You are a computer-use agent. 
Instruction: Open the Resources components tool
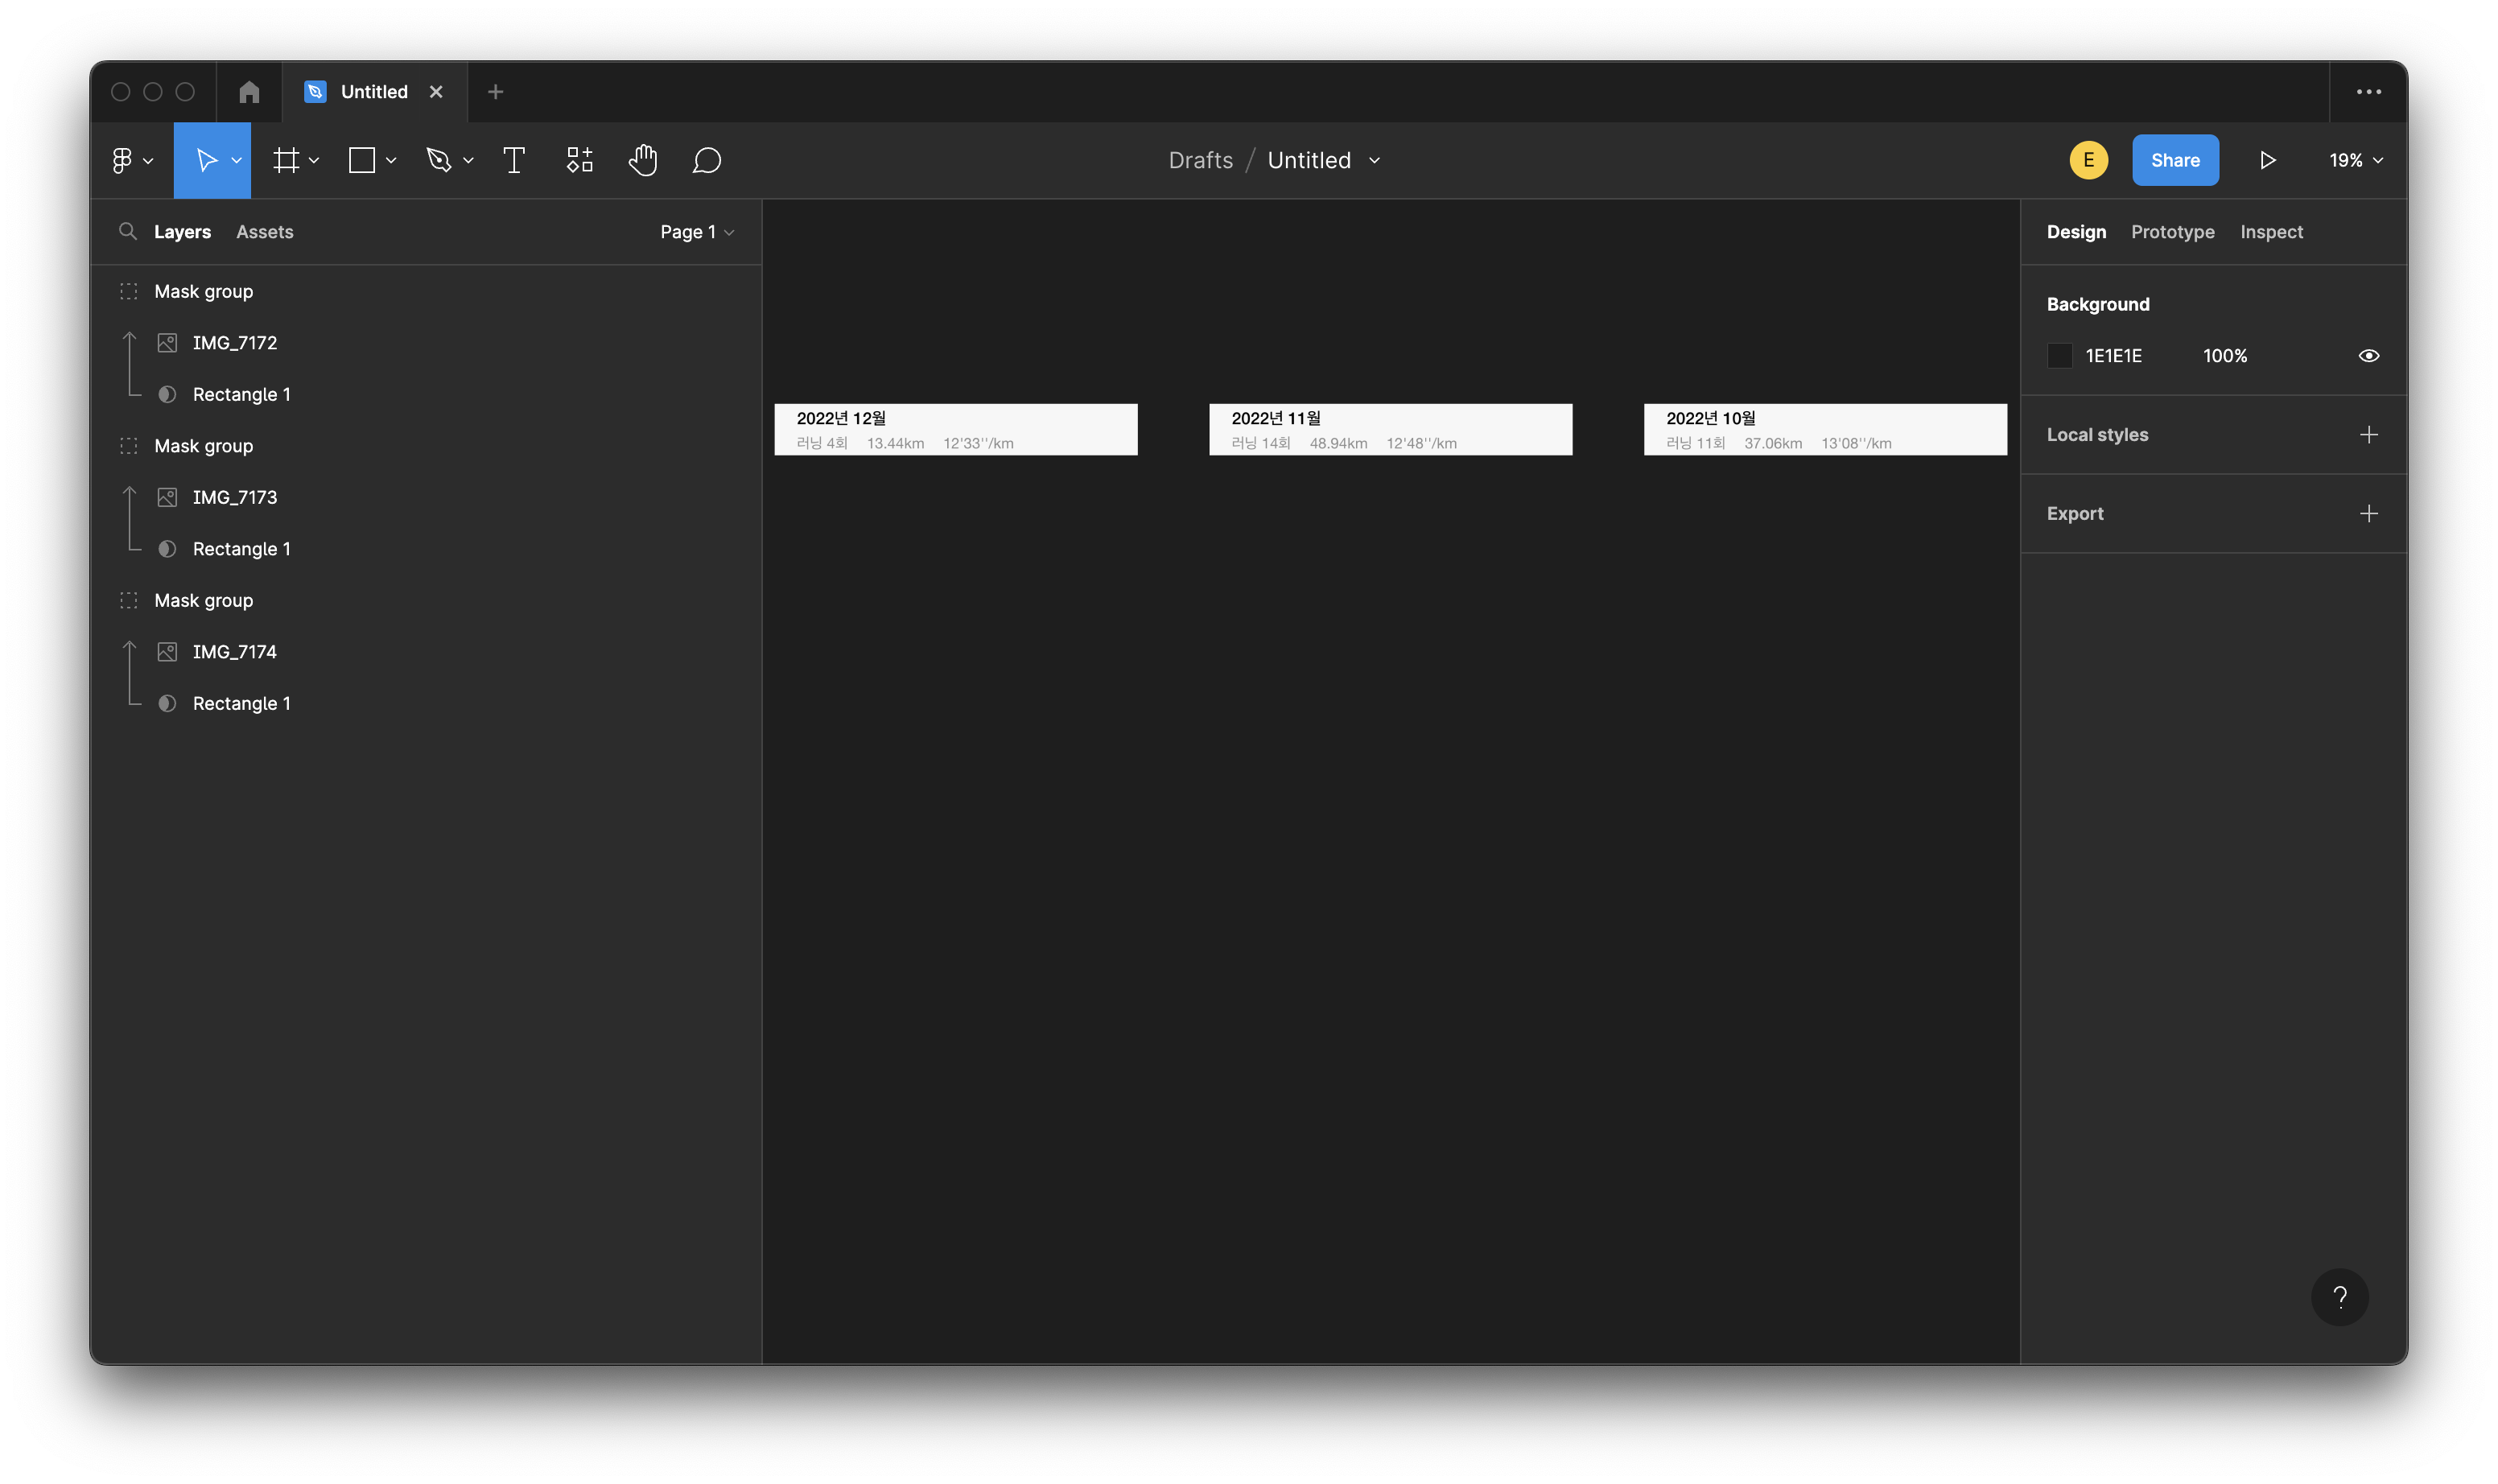coord(579,160)
